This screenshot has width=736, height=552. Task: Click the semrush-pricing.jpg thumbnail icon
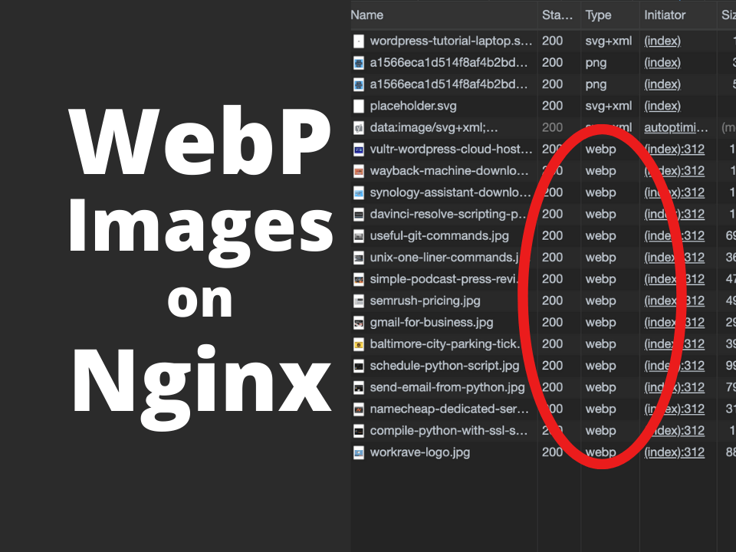(358, 301)
